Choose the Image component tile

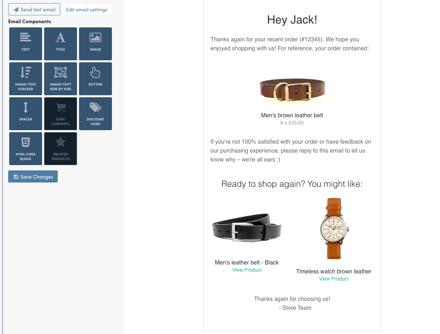(95, 44)
